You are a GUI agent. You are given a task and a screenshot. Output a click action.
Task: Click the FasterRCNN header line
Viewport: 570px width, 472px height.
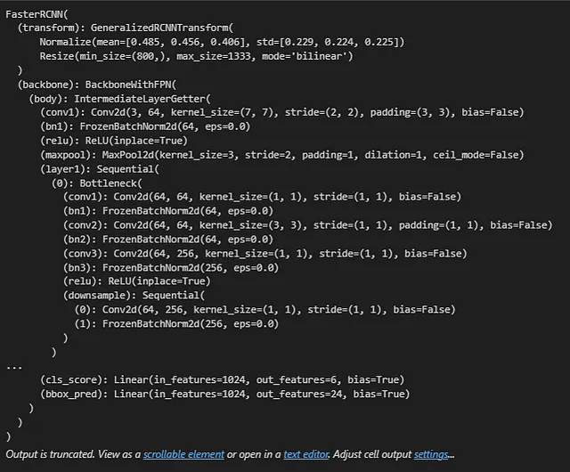coord(36,15)
